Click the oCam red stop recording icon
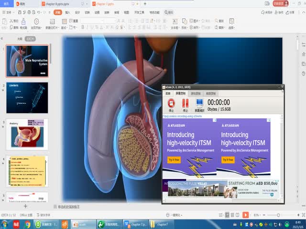 (171, 103)
